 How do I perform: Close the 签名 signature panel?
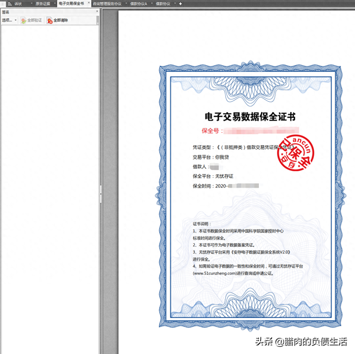coord(97,11)
